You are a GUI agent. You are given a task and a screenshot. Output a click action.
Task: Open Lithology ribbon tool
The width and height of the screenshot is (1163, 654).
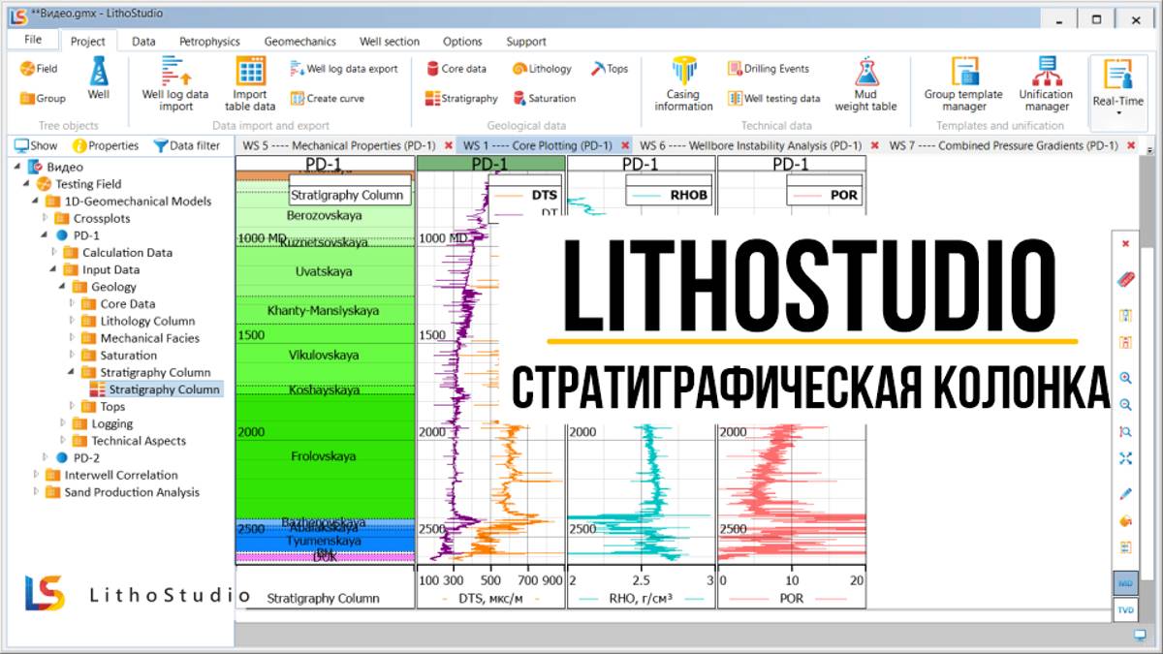[x=542, y=69]
